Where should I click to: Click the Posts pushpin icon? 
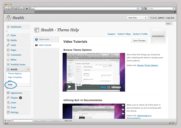[8, 35]
